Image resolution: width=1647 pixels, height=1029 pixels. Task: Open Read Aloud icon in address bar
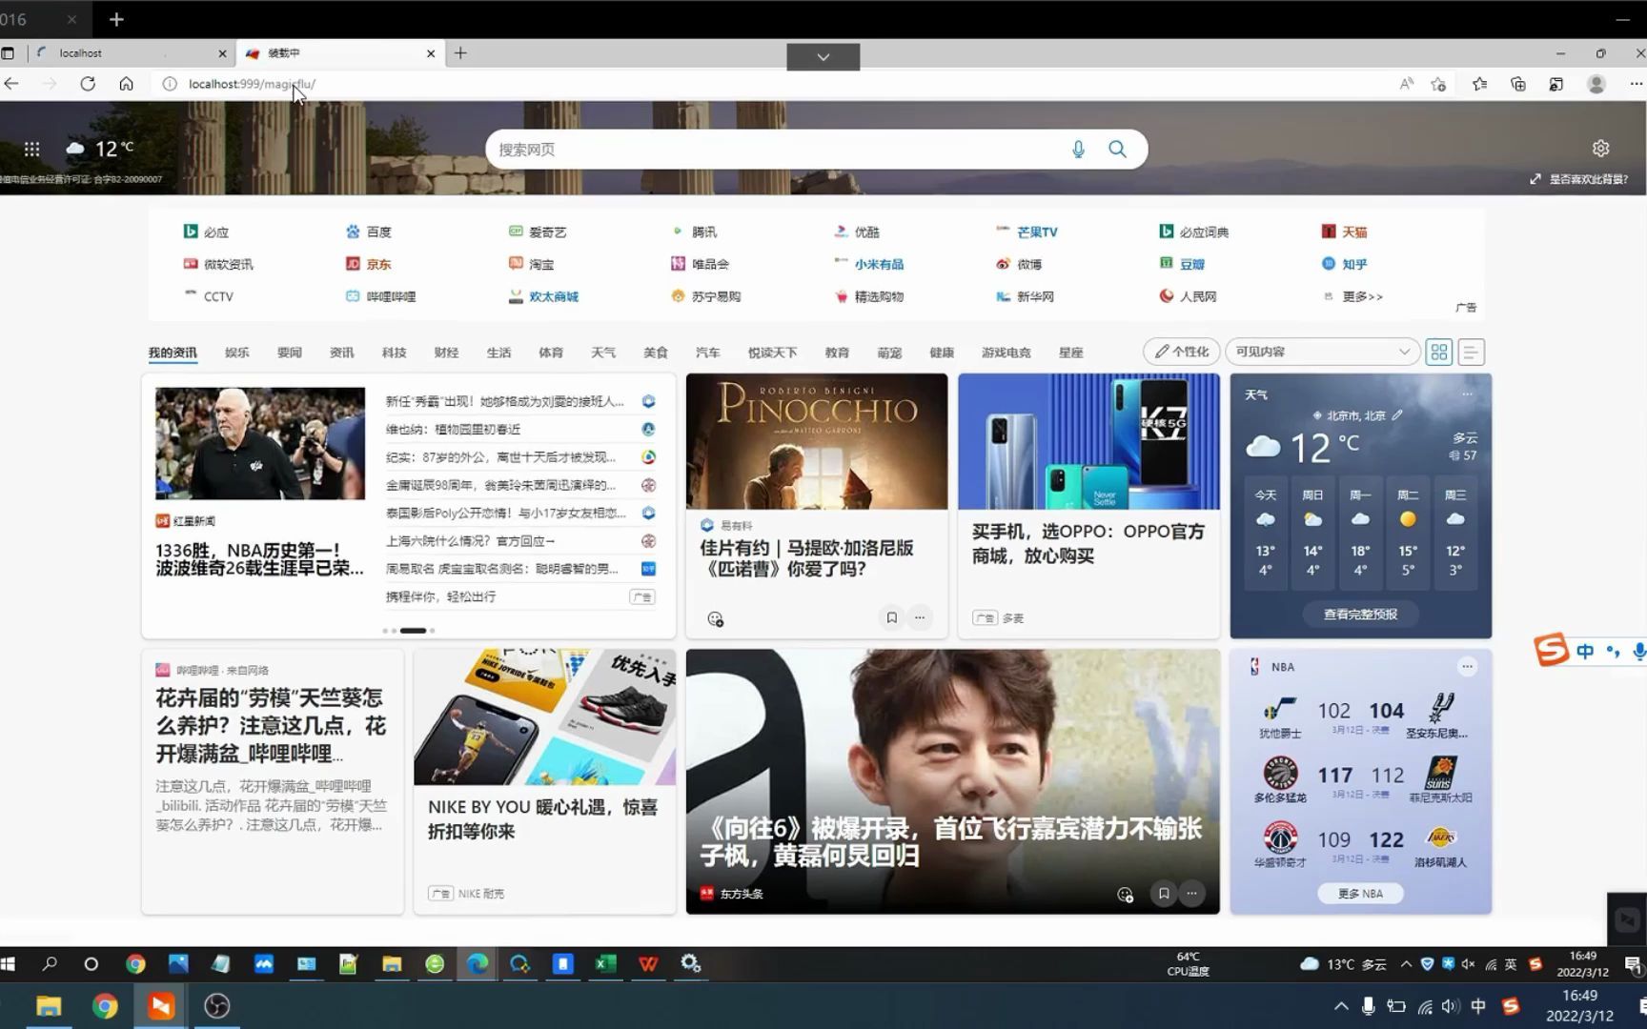tap(1406, 84)
